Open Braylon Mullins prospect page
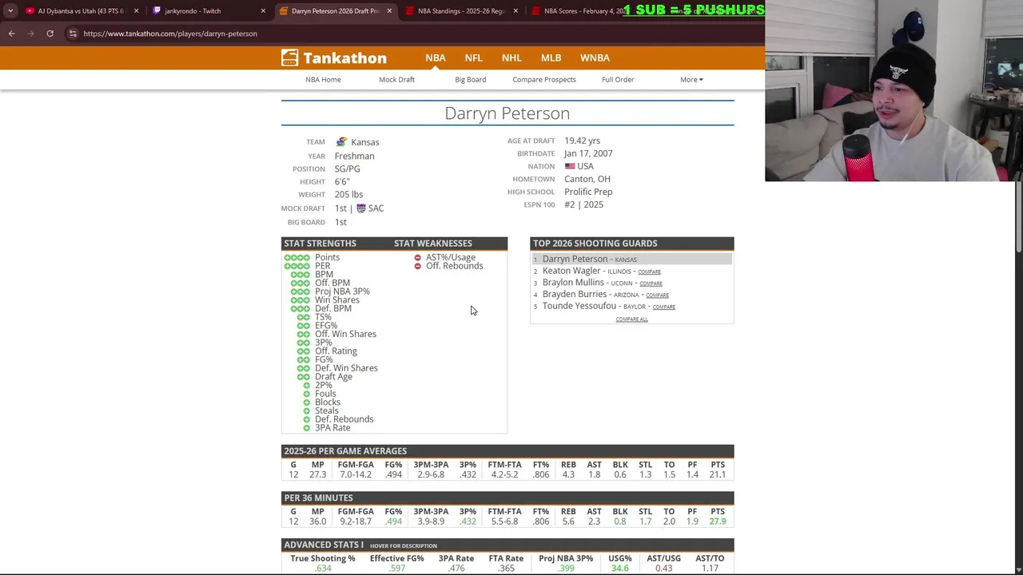This screenshot has height=575, width=1023. coord(573,283)
